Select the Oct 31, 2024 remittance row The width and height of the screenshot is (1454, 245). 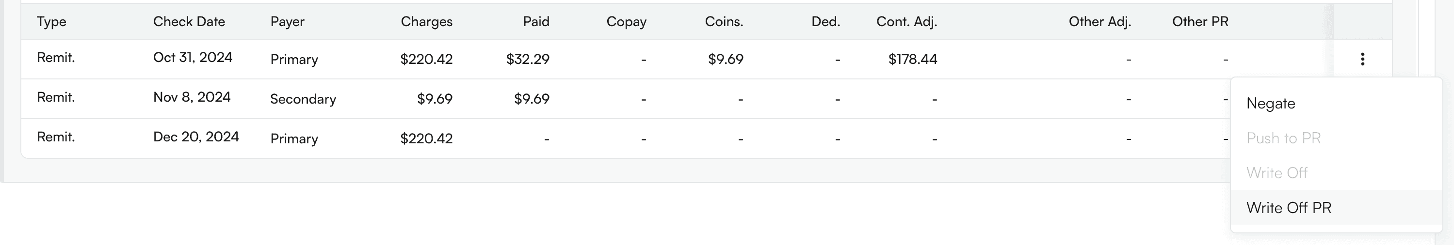coord(193,58)
